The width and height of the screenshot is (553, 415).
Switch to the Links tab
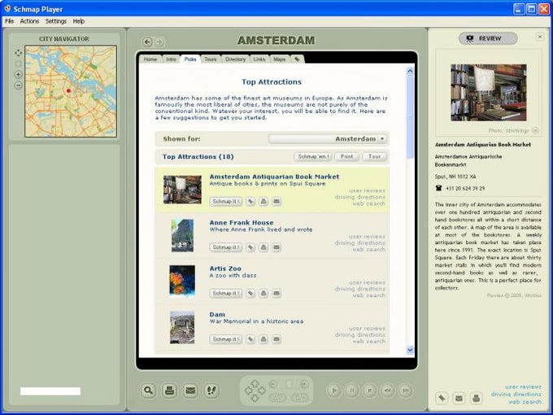click(x=259, y=59)
